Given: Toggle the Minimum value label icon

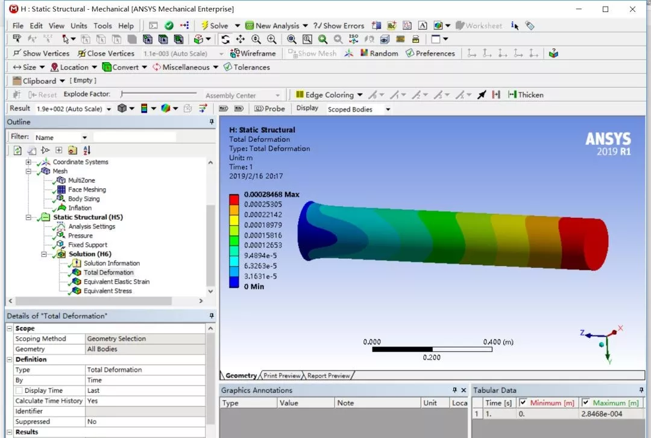Looking at the screenshot, I should (x=239, y=109).
